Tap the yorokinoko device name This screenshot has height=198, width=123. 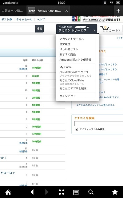coord(10,3)
